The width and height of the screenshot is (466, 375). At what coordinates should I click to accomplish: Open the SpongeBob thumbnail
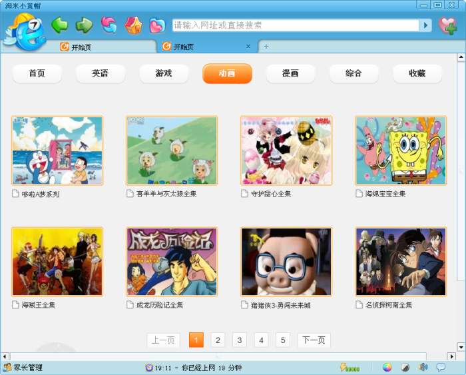click(401, 151)
